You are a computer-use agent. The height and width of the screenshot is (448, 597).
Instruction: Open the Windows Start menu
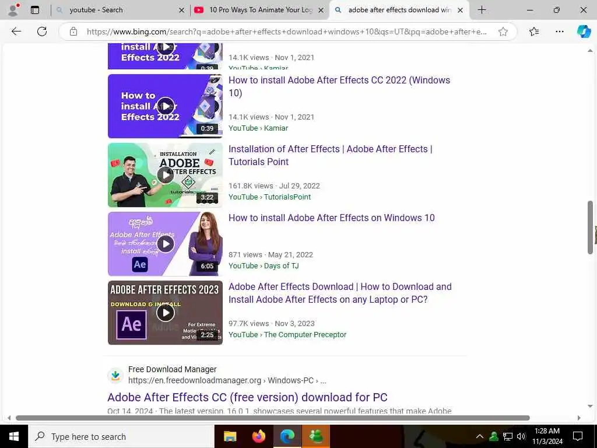(14, 436)
